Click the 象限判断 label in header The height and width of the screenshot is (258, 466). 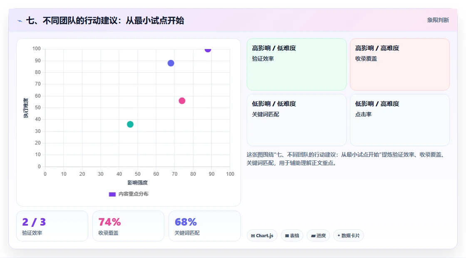point(438,20)
